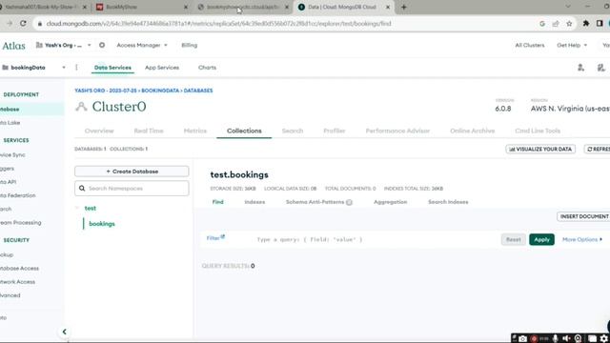Click the share page icon in address bar
The image size is (610, 343).
556,24
